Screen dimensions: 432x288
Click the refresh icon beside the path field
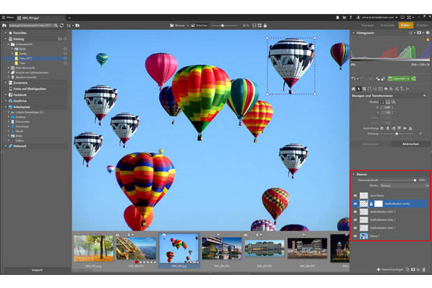click(60, 25)
